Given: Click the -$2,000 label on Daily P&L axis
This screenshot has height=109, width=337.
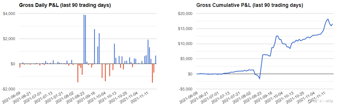Looking at the screenshot, I should pos(8,89).
